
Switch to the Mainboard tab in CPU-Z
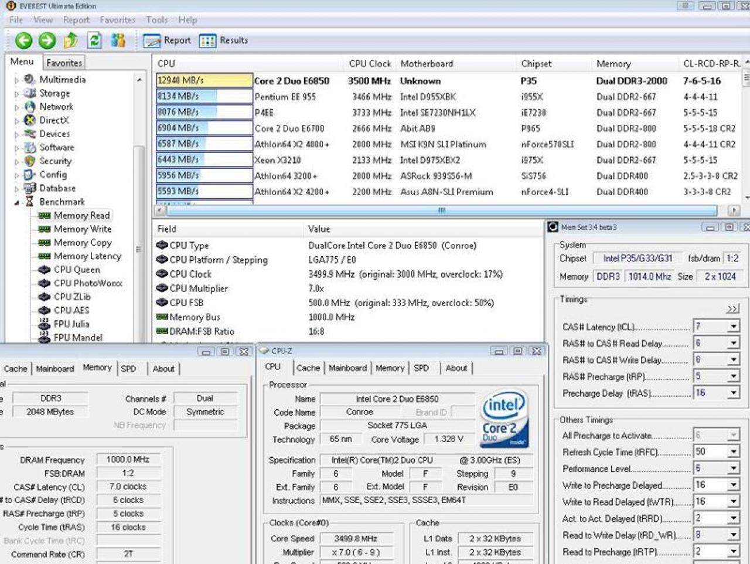pyautogui.click(x=347, y=368)
